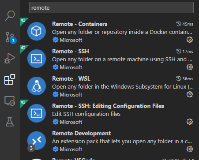Viewport: 199px width, 160px height.
Task: Click remote badge on Remote - SSH
Action: pos(23,48)
